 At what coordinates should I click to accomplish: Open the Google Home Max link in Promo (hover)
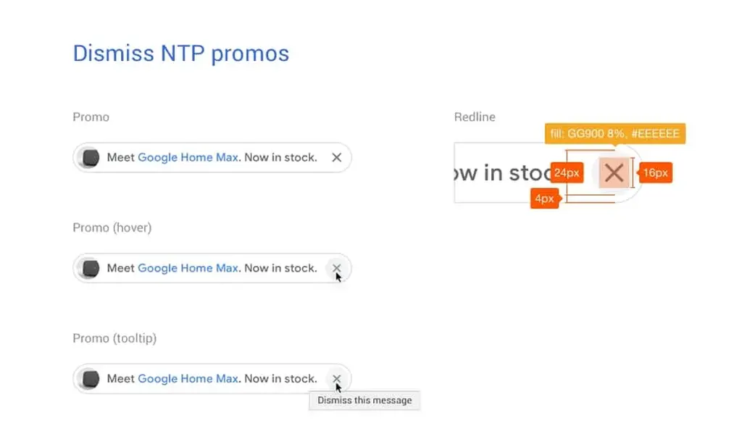pos(188,268)
